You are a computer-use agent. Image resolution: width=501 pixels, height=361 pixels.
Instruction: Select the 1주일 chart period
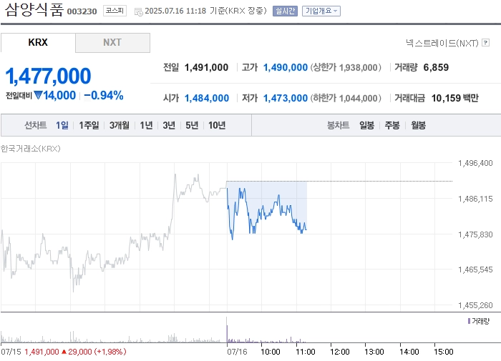coord(89,125)
